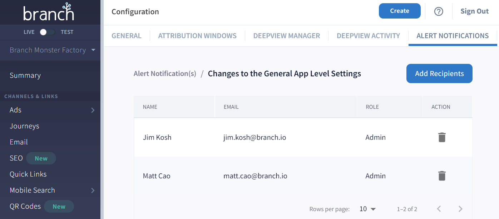Go to previous page of recipients
Screen dimensions: 499x219
439,209
